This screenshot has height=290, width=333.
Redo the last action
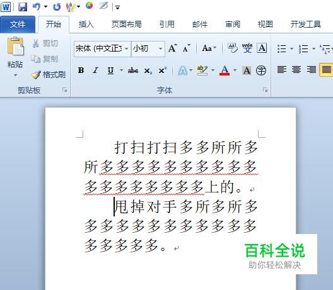click(x=57, y=7)
